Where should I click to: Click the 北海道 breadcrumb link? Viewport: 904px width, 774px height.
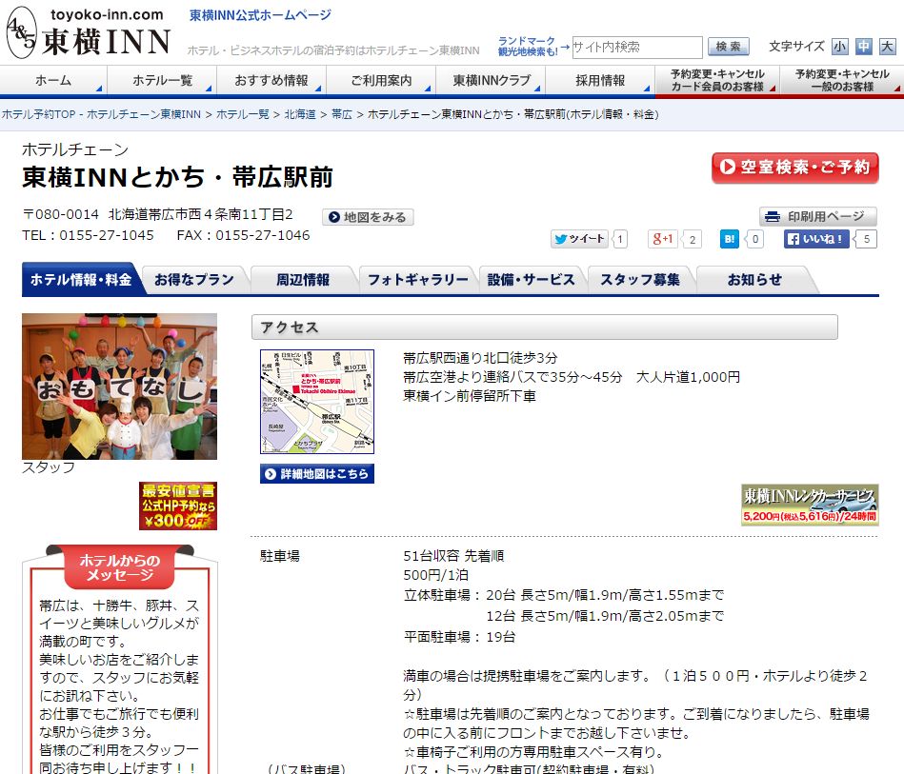(300, 114)
